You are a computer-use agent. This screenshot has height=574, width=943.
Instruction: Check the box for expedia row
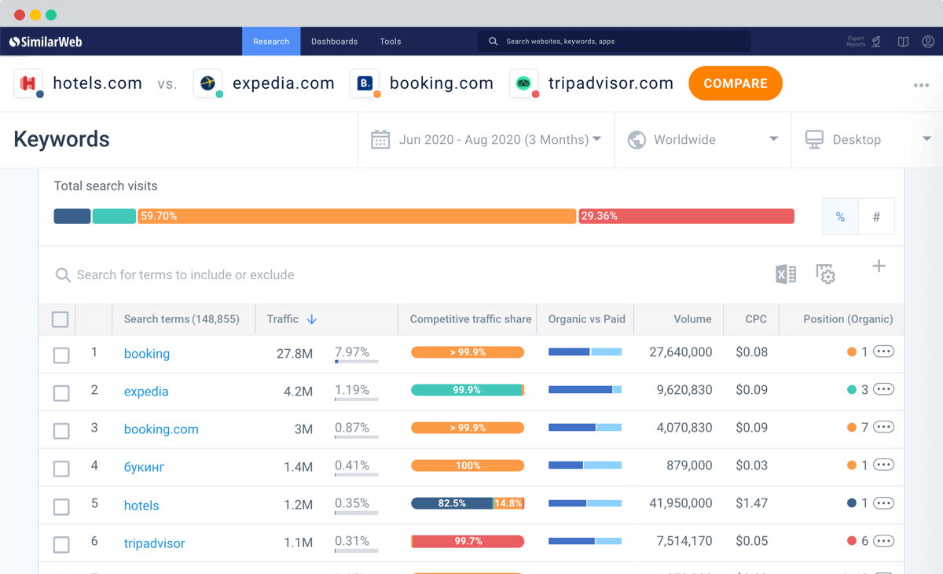[x=61, y=392]
